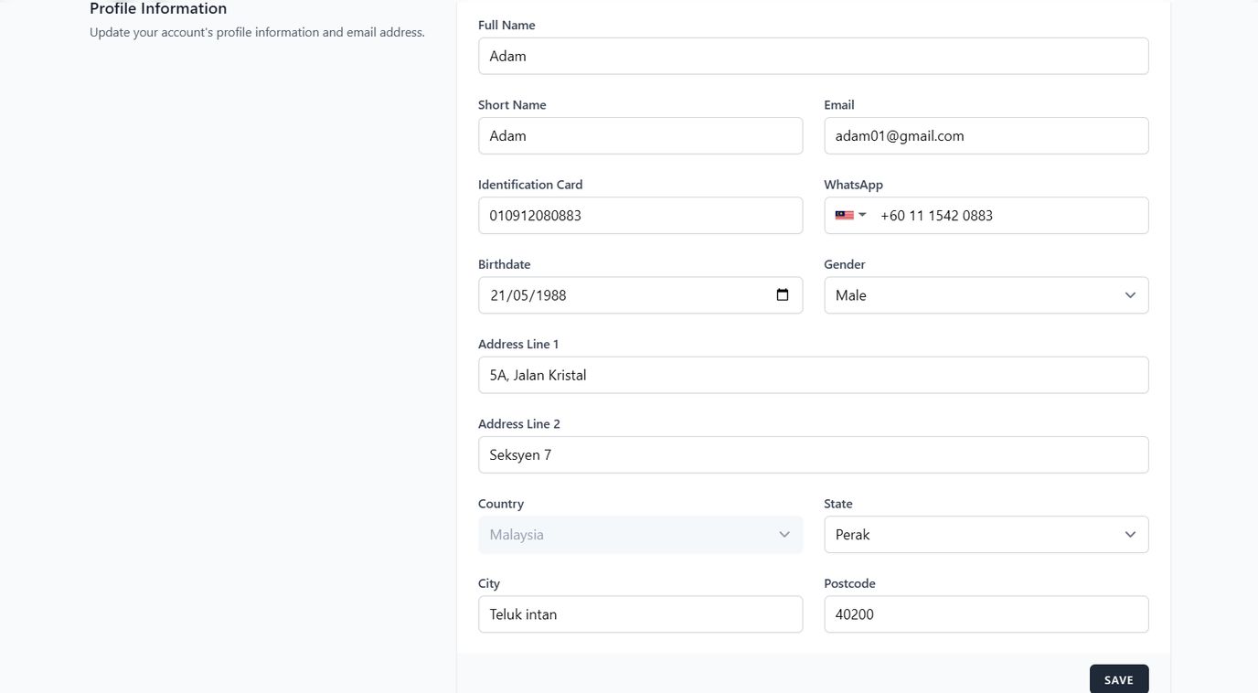This screenshot has height=693, width=1258.
Task: Click into the Full Name field
Action: click(813, 56)
